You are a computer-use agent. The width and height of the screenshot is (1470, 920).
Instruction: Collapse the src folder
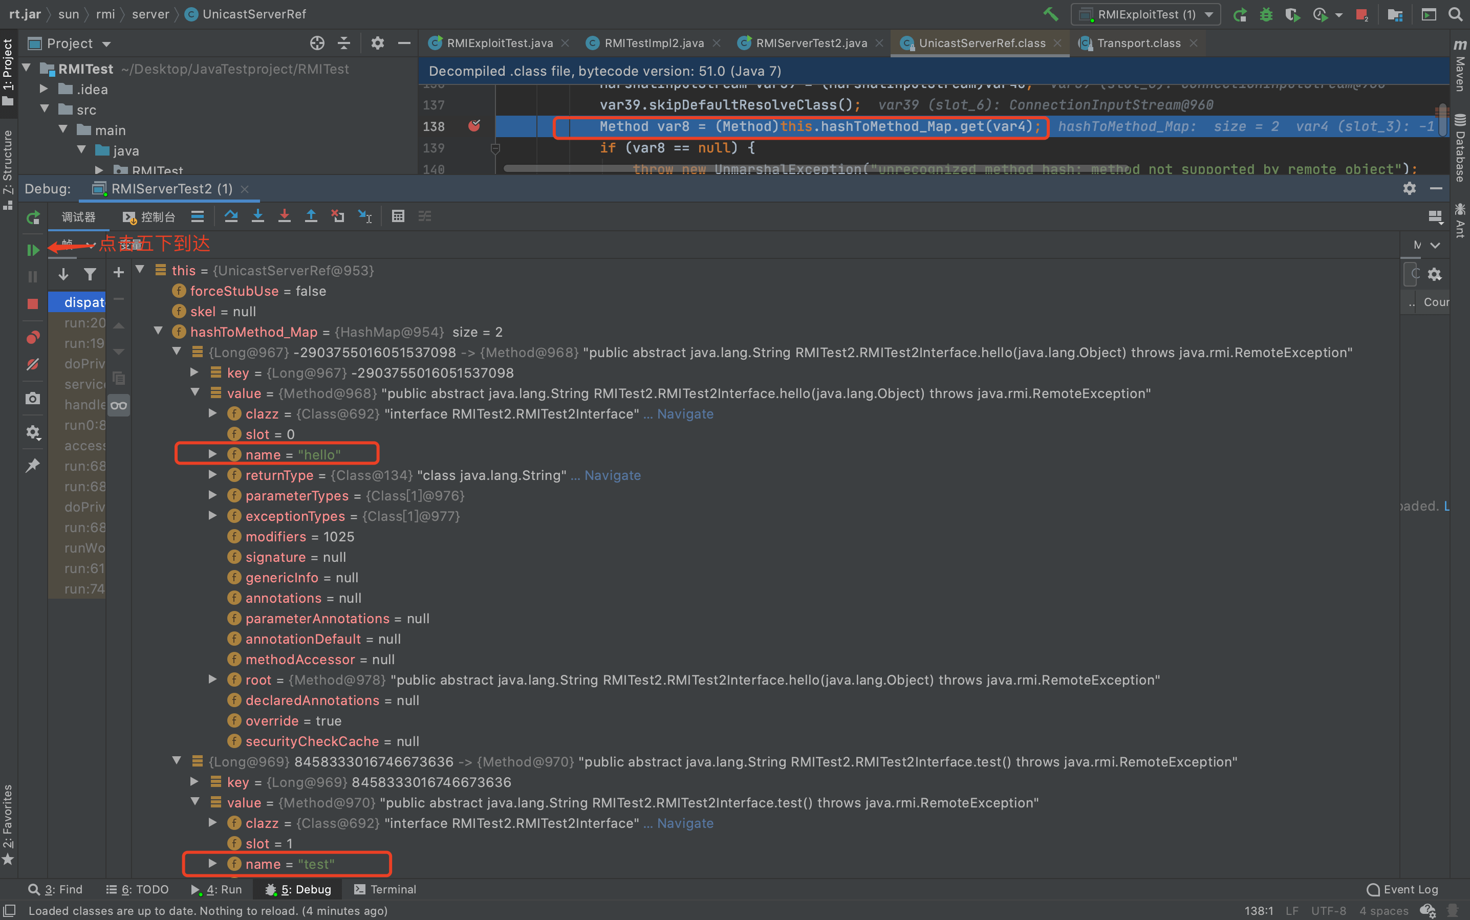[x=44, y=108]
